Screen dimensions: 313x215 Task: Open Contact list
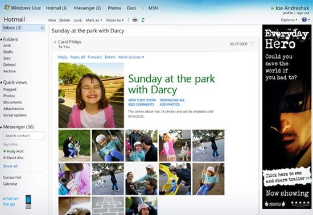[x=12, y=177]
